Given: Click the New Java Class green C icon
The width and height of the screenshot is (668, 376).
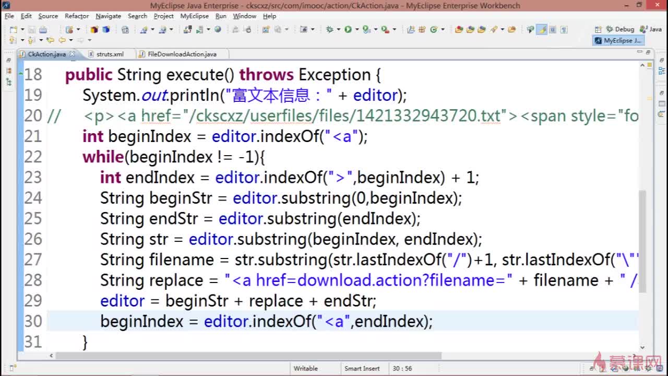Looking at the screenshot, I should (x=433, y=29).
